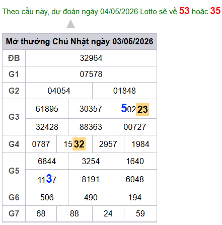The width and height of the screenshot is (222, 225).
Task: Click G7 value 88
Action: 75,213
